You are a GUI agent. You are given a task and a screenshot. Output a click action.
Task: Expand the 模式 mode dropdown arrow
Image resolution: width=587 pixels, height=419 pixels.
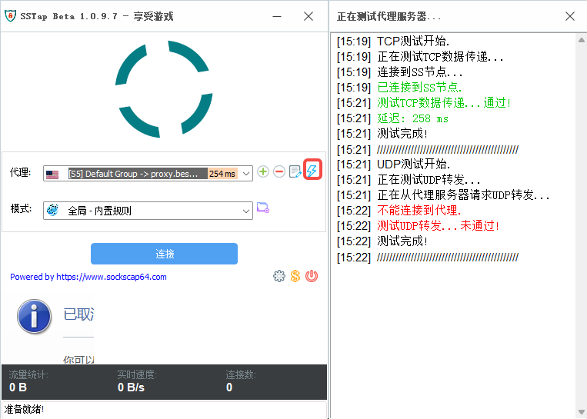[246, 211]
